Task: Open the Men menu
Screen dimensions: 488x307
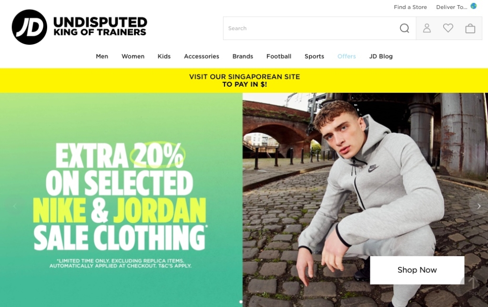Action: point(102,56)
